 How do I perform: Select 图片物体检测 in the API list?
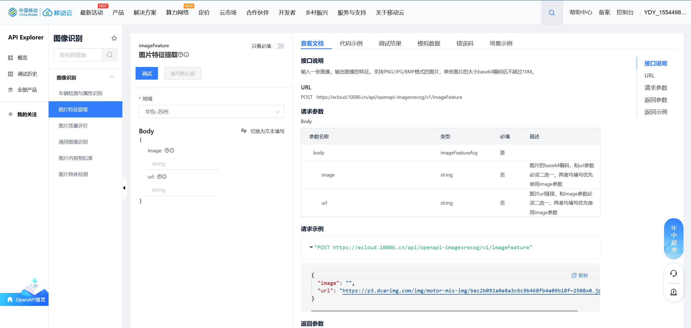(x=85, y=174)
